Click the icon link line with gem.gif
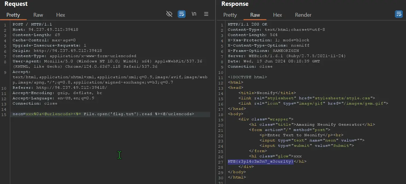 [313, 103]
